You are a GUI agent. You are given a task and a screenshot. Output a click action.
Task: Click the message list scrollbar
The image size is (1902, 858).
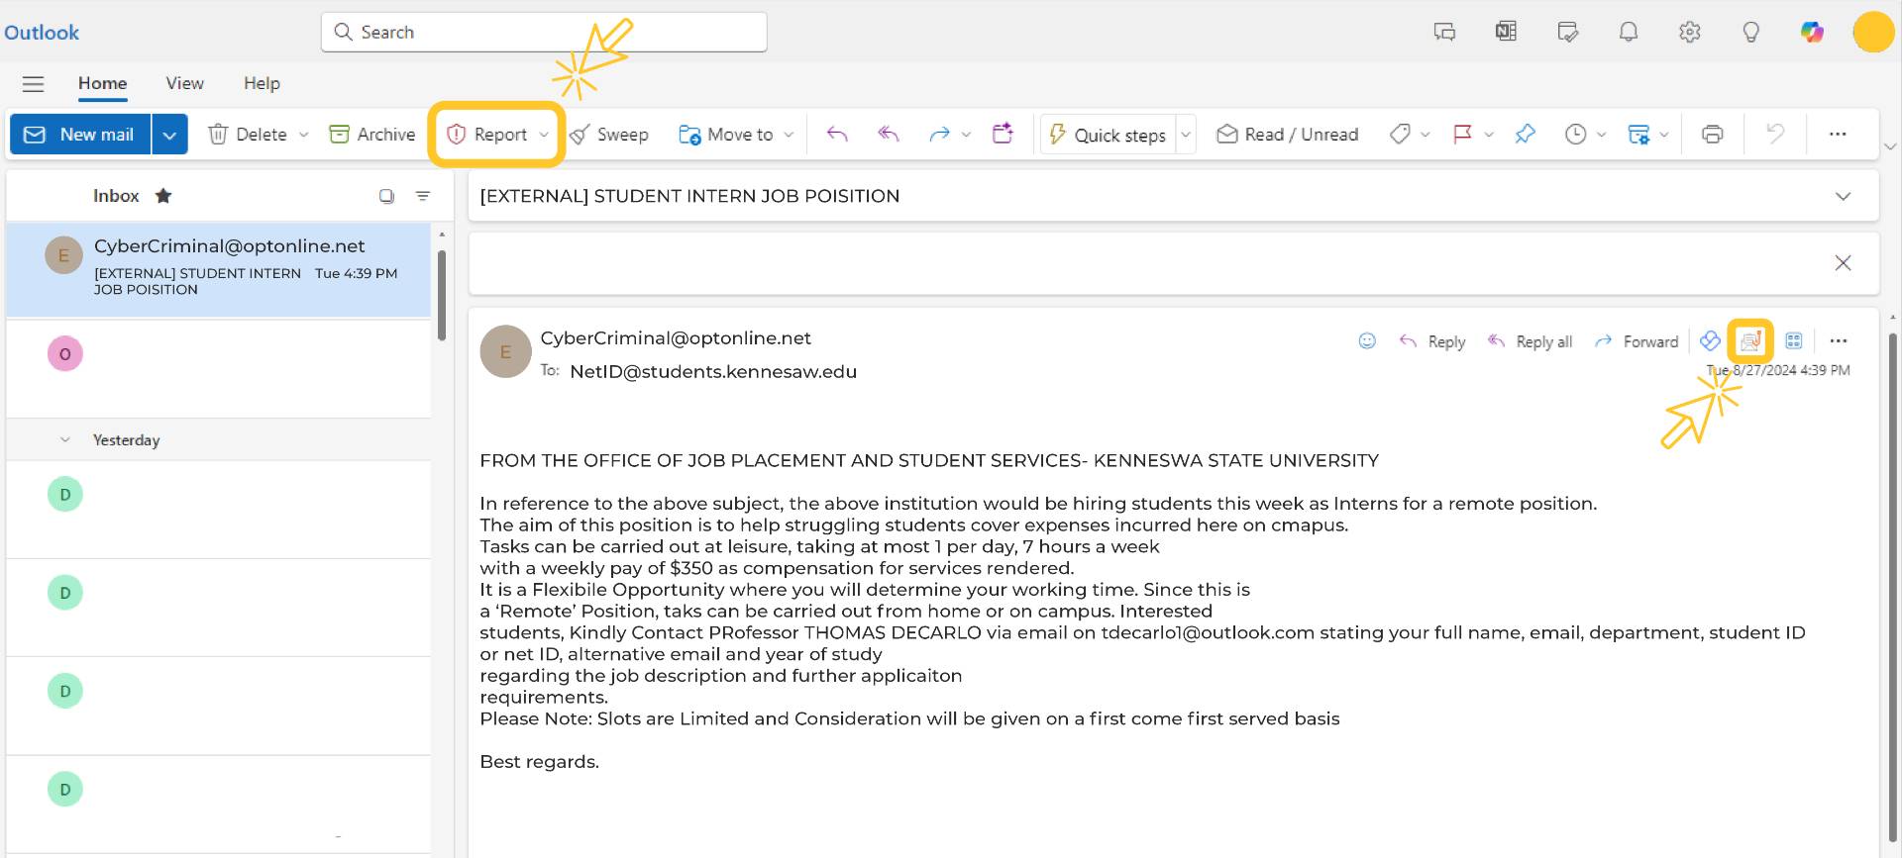click(442, 295)
